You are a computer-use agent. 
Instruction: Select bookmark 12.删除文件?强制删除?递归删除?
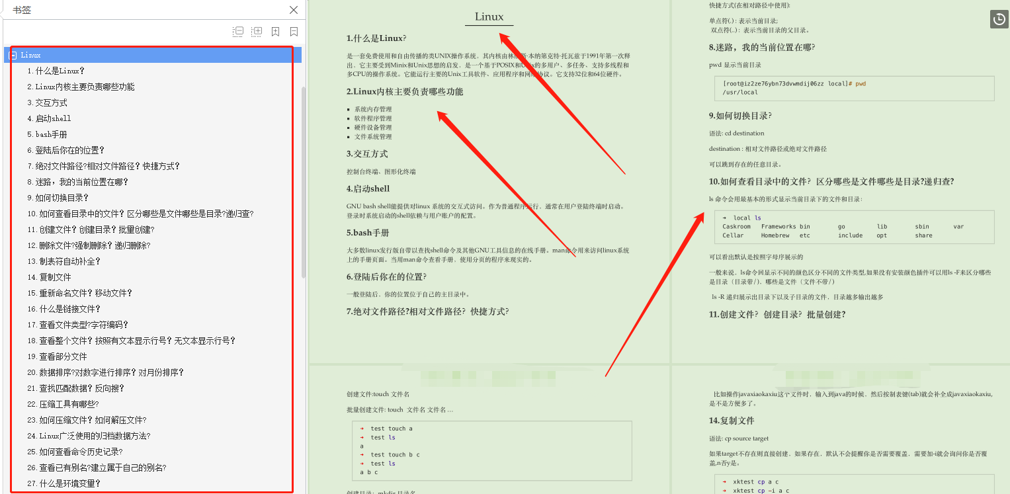[89, 245]
